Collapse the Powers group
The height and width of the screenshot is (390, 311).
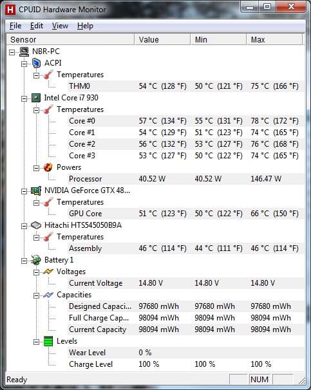[x=36, y=168]
